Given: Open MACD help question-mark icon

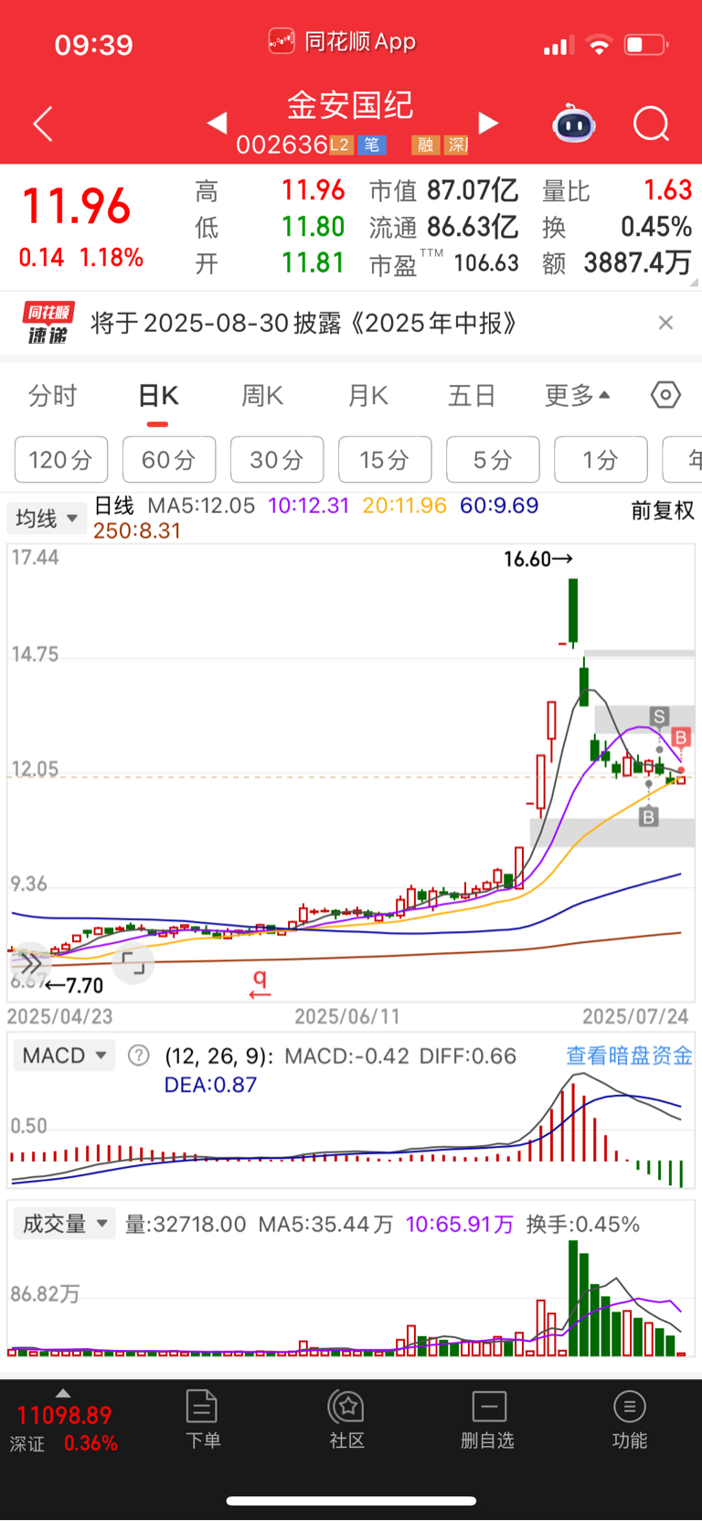Looking at the screenshot, I should pyautogui.click(x=138, y=1055).
